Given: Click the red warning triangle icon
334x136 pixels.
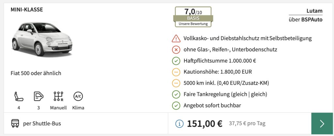Looking at the screenshot, I should [x=176, y=38].
